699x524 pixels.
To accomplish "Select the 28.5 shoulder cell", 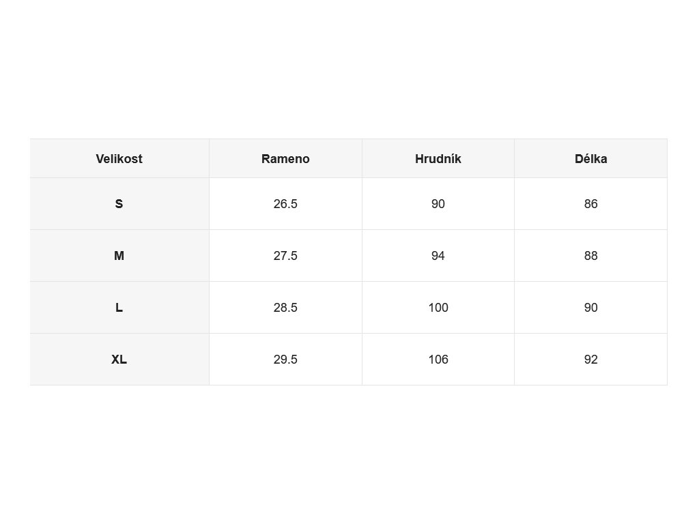I will click(285, 308).
